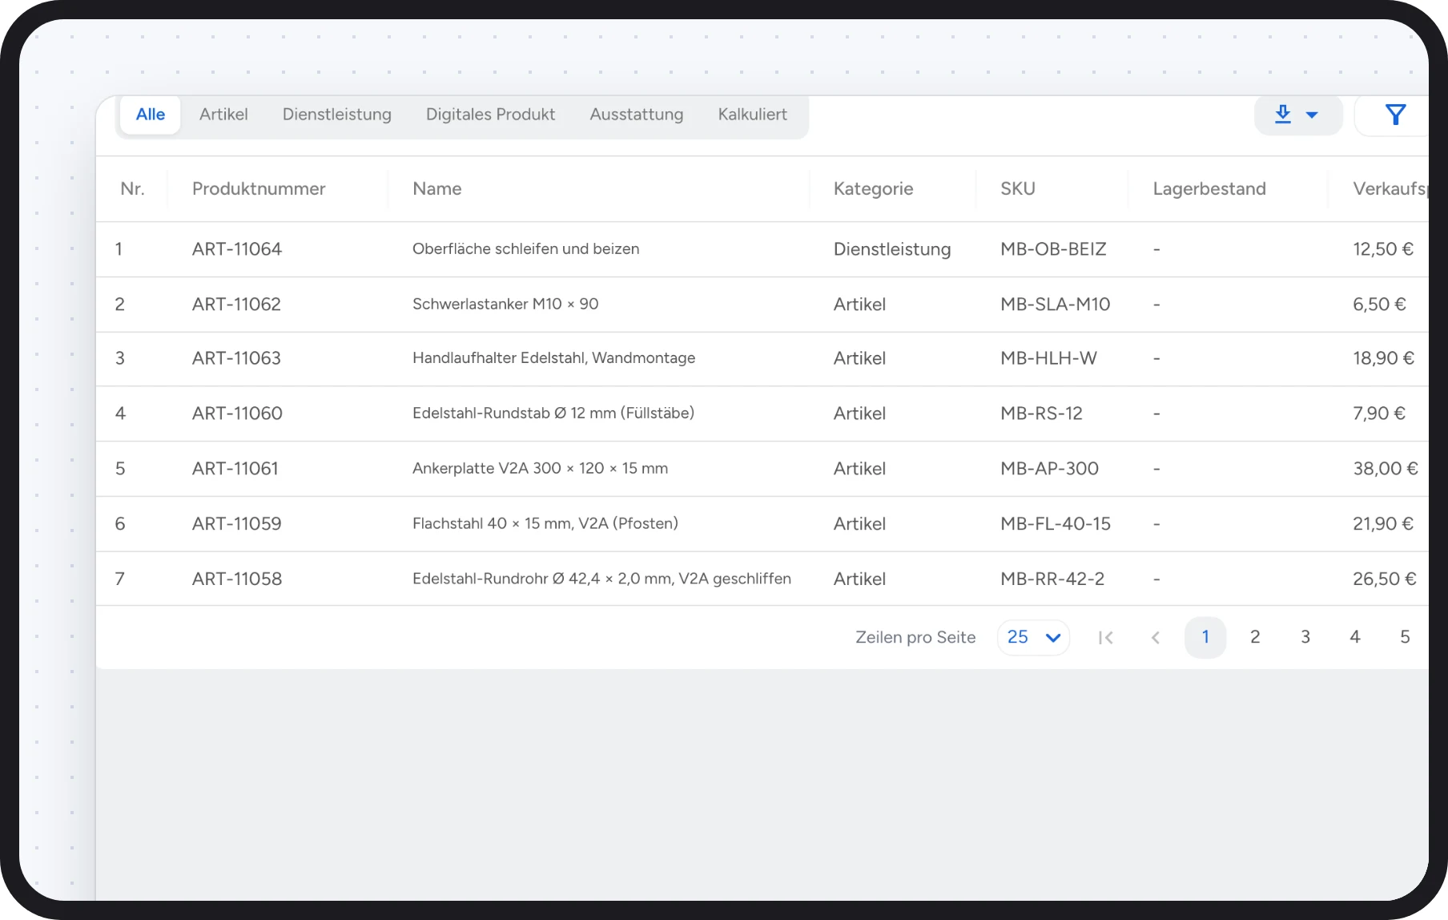Switch to the Artikel tab
Viewport: 1448px width, 920px height.
point(223,115)
